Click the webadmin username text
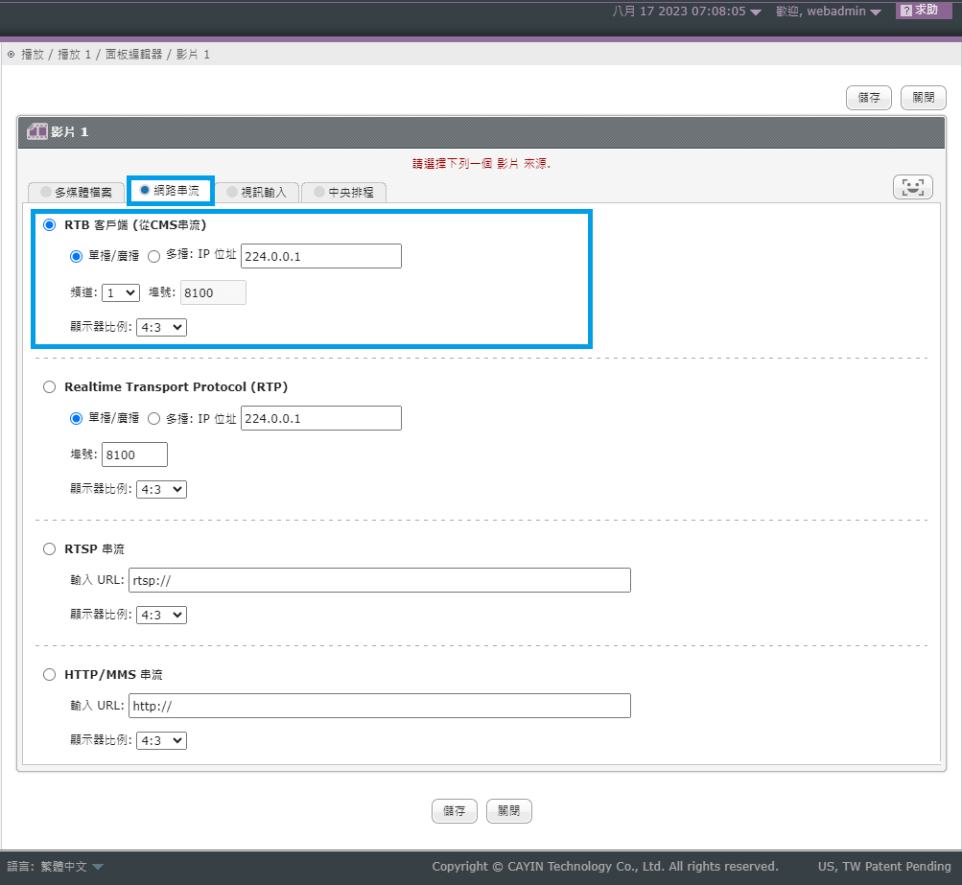This screenshot has height=885, width=962. tap(836, 12)
